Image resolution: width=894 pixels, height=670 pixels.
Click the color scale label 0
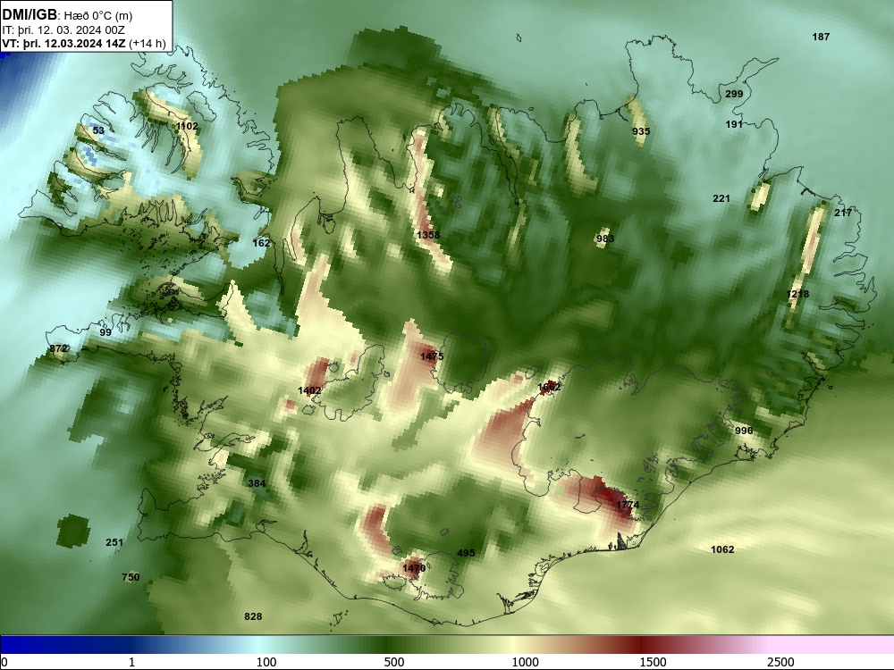[5, 662]
